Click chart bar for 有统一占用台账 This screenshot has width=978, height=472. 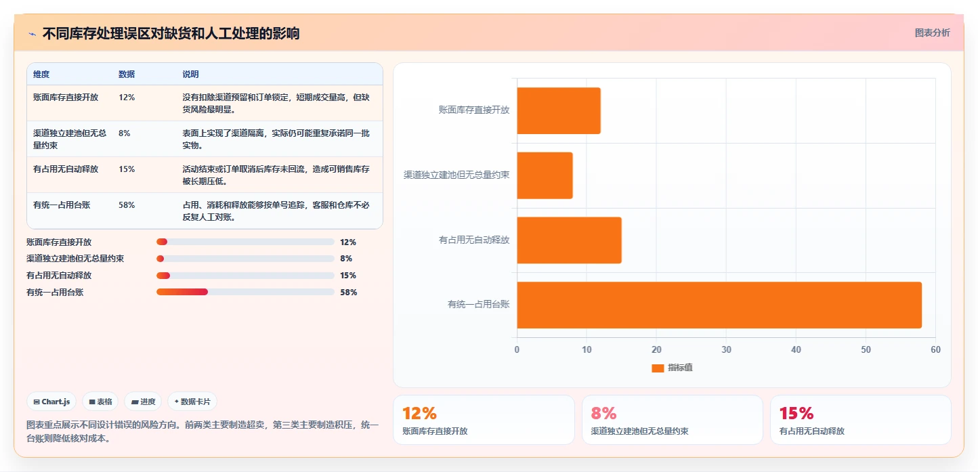719,305
